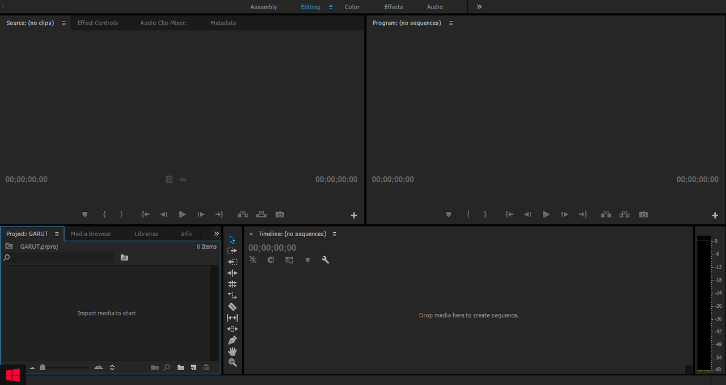Switch to the Zoom magnifier tool
Image resolution: width=726 pixels, height=385 pixels.
pyautogui.click(x=232, y=362)
